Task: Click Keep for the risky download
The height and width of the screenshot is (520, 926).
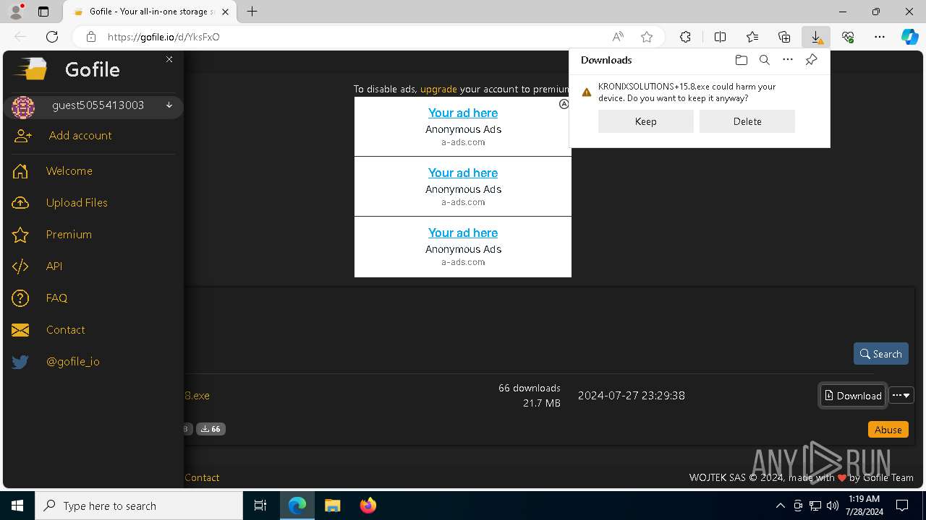Action: click(646, 121)
